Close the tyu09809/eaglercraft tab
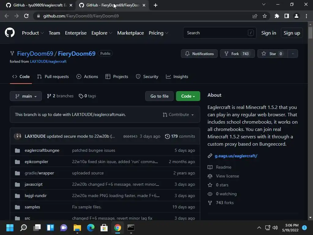313x235 pixels. tap(71, 5)
